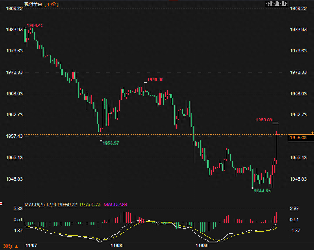Click the orange arrow at current price tag
This screenshot has height=250, width=314.
pyautogui.click(x=312, y=133)
